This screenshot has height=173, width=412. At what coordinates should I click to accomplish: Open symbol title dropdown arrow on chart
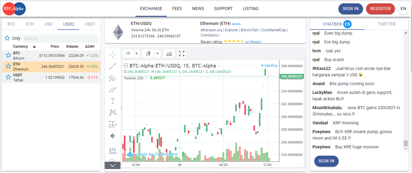tap(218, 66)
